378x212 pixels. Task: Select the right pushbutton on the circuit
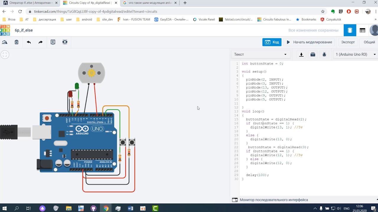(132, 143)
